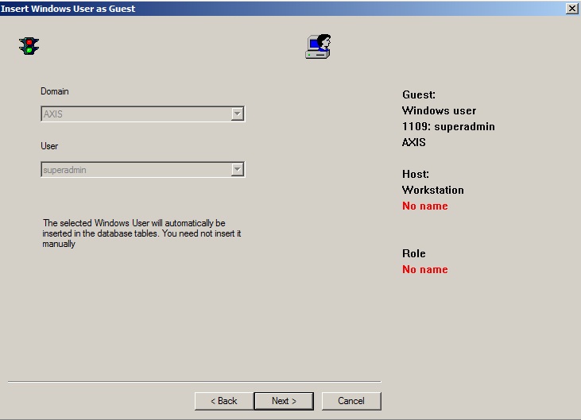Open the Domain dropdown arrow
This screenshot has height=420, width=581.
click(237, 114)
